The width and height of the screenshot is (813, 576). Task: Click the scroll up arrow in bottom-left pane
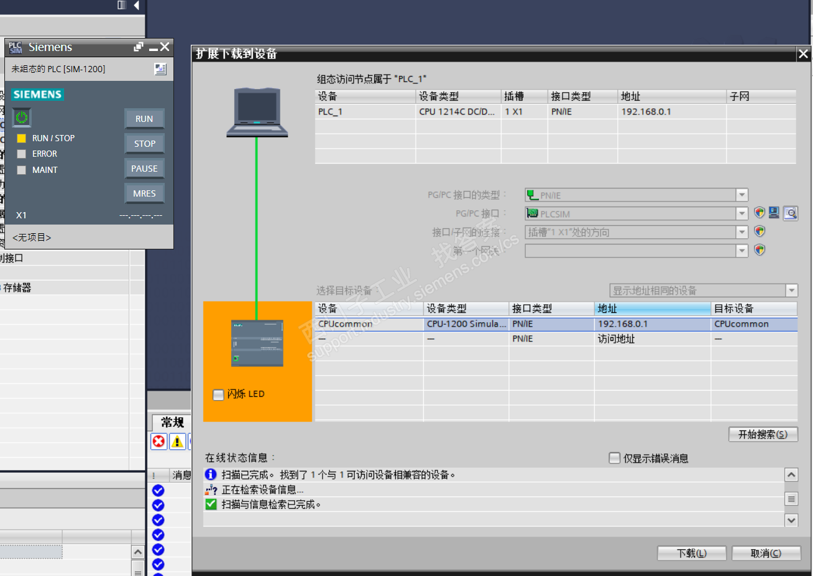[x=138, y=552]
